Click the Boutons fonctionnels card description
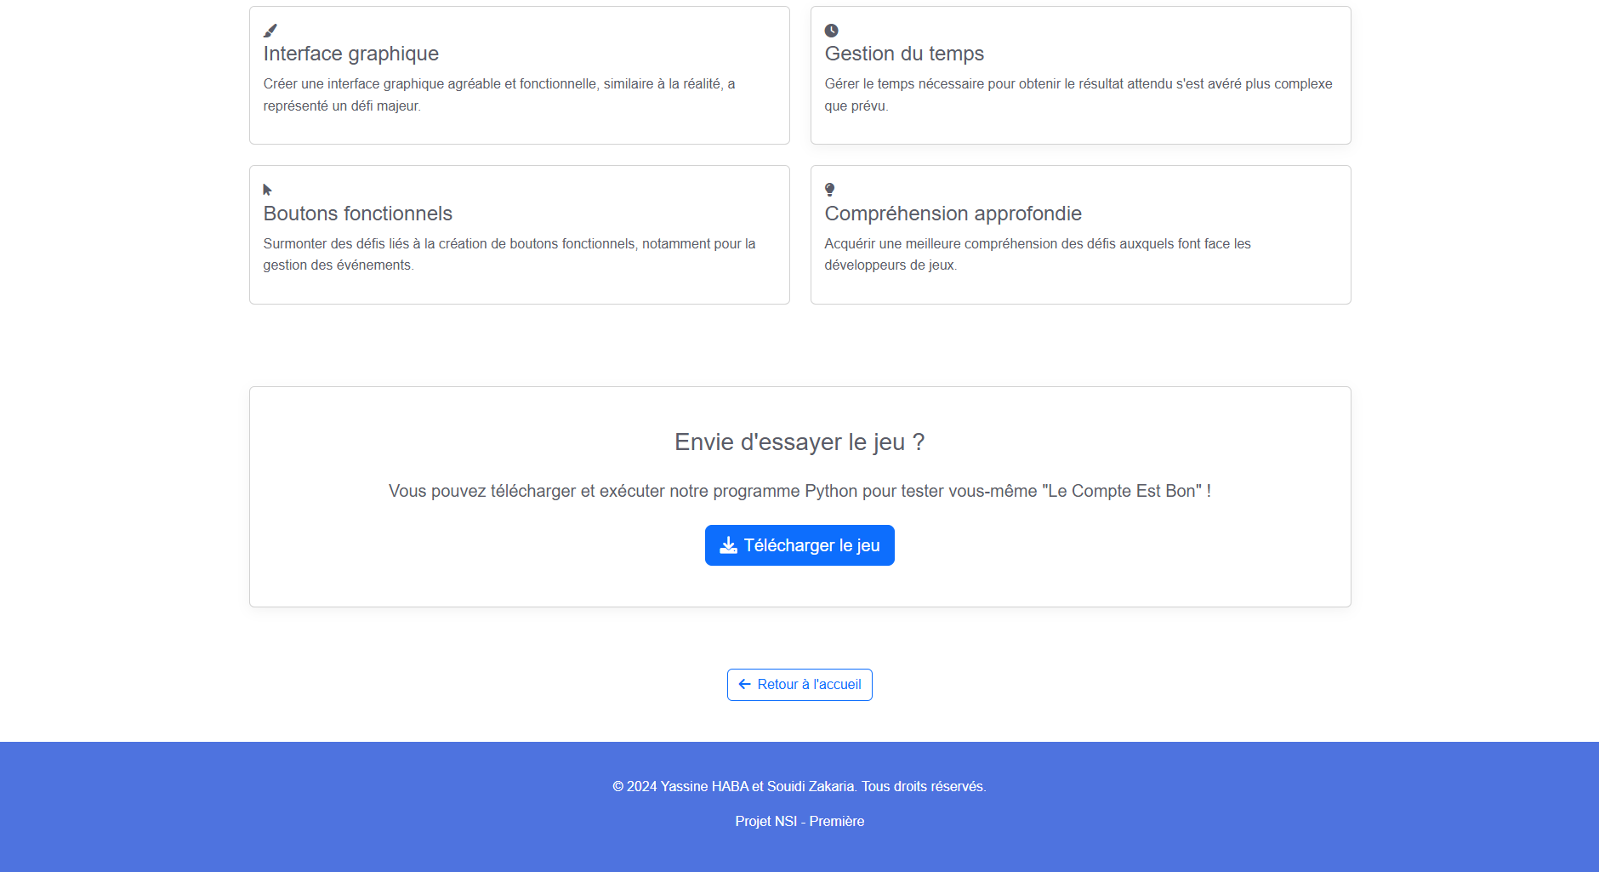Image resolution: width=1599 pixels, height=872 pixels. click(509, 254)
